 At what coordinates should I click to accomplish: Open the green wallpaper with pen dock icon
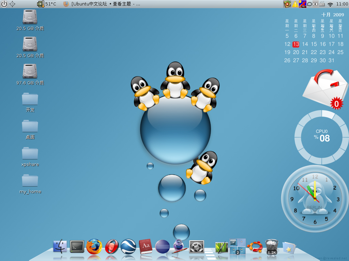[222, 247]
